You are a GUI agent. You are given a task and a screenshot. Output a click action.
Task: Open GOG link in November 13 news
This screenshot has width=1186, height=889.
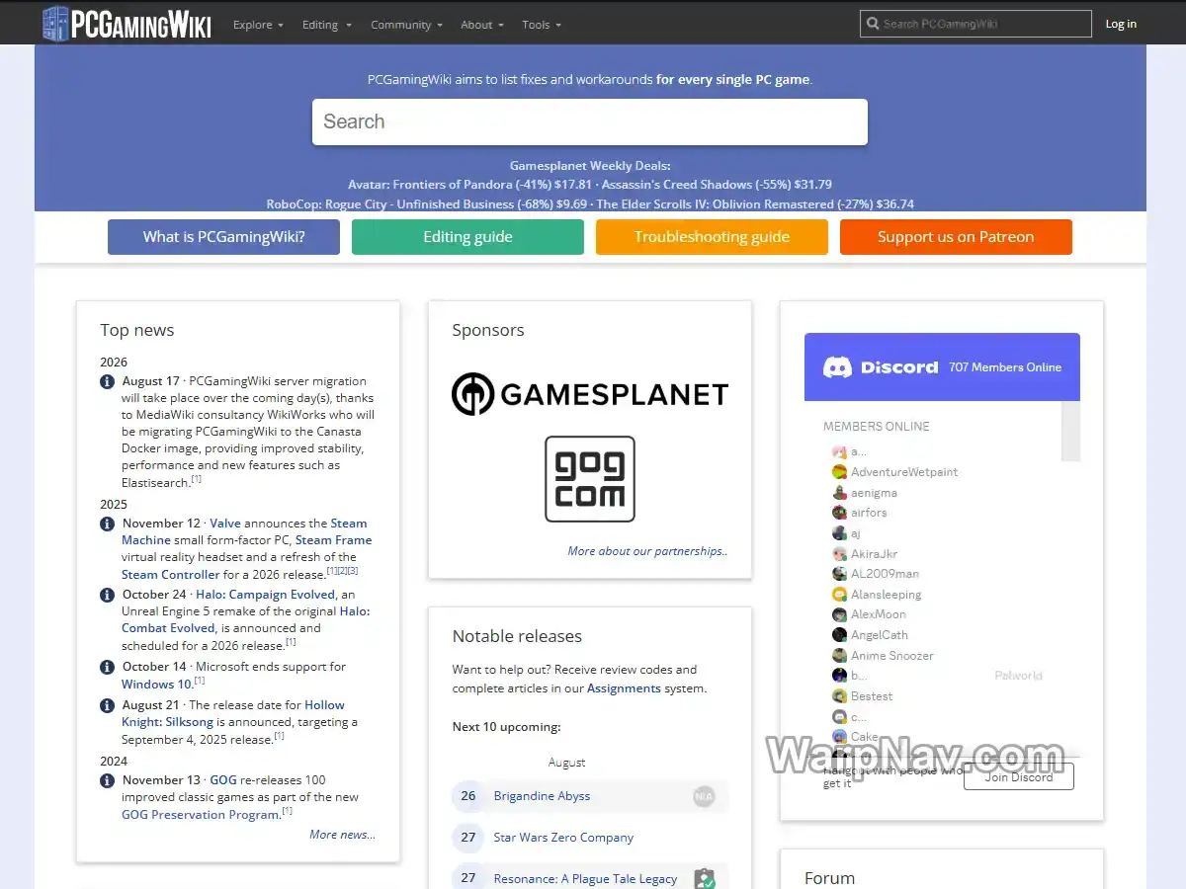pos(223,780)
